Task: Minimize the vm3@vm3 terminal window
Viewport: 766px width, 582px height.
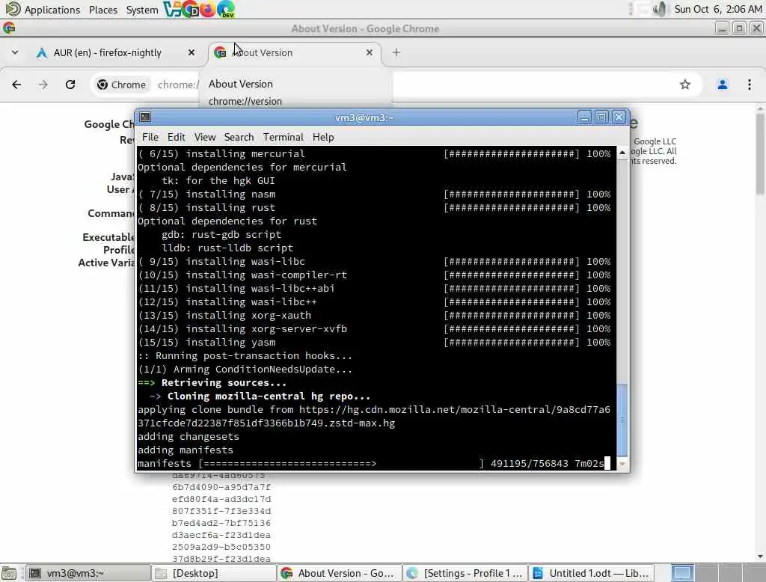Action: [584, 117]
